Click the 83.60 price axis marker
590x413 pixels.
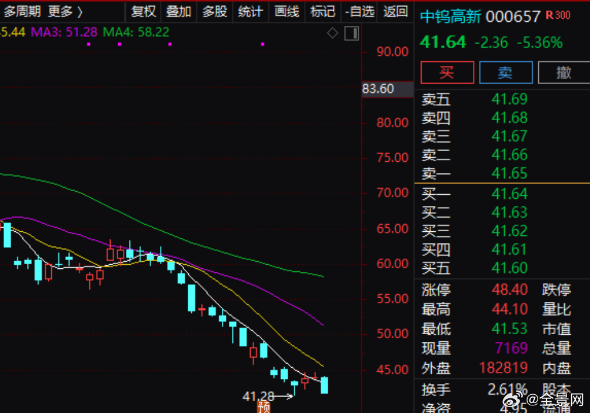[387, 89]
